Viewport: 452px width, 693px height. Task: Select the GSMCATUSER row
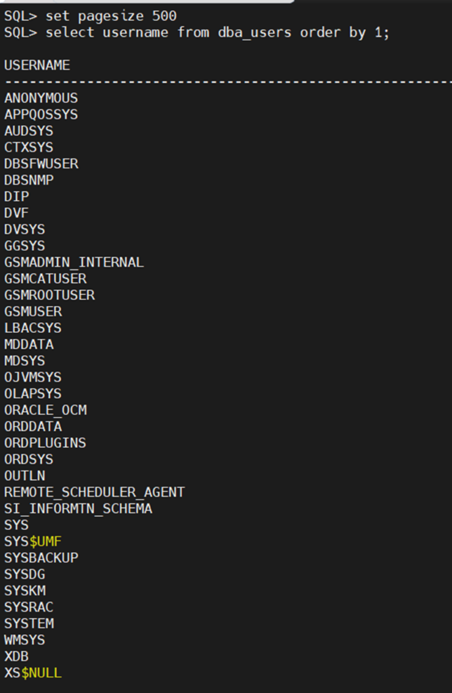pos(45,278)
